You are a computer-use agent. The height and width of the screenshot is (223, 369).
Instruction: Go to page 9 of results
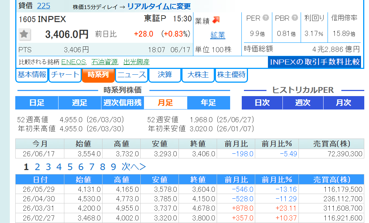point(113,167)
